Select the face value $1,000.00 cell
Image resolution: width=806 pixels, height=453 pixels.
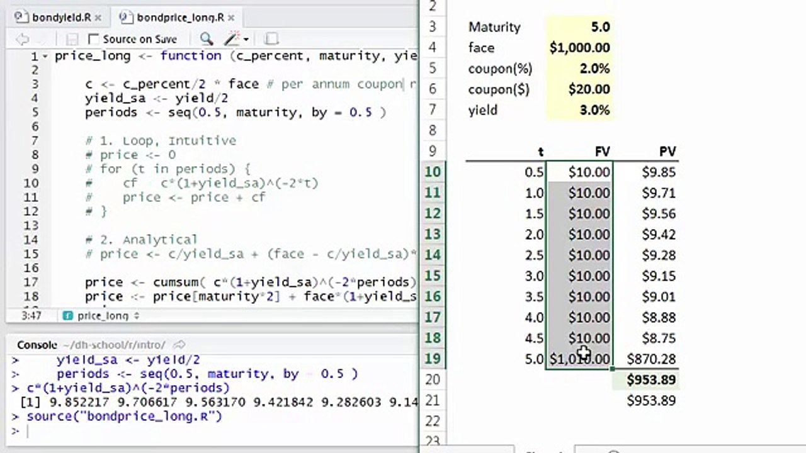579,47
